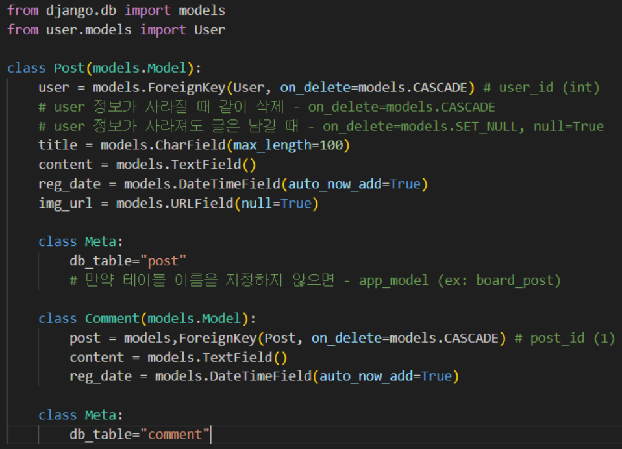Click comment text "만약 테이블 이름을 지정하지 않으면"
The height and width of the screenshot is (449, 622).
click(x=210, y=280)
